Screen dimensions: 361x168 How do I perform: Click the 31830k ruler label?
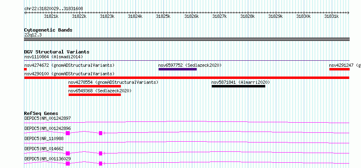(303, 16)
